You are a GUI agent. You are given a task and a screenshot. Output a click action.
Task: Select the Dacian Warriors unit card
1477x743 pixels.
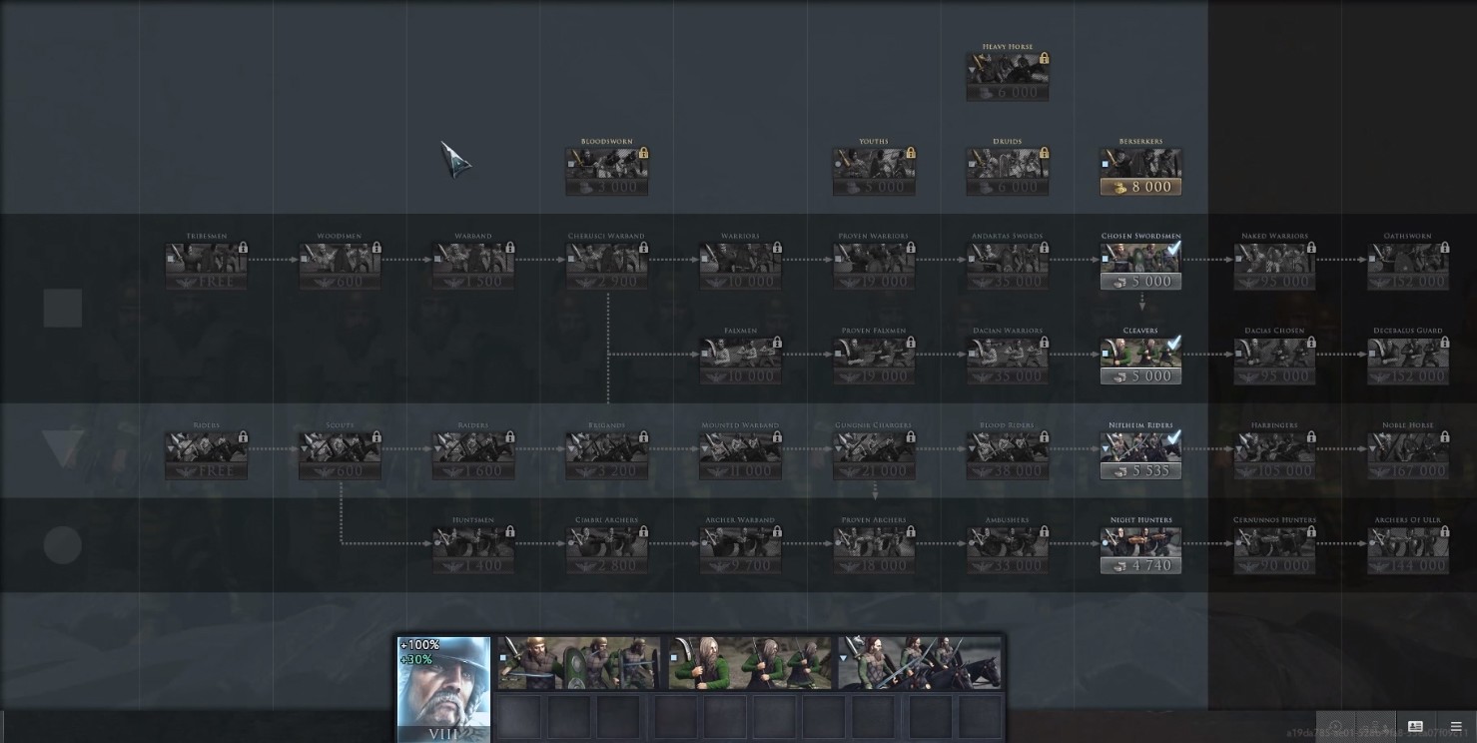pos(1008,362)
